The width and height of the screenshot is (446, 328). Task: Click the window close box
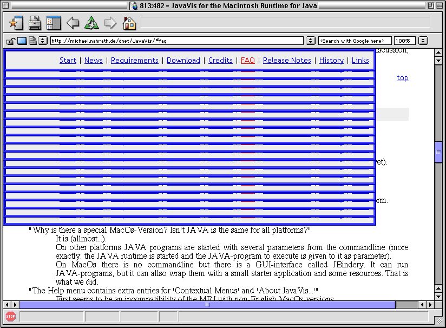point(6,5)
